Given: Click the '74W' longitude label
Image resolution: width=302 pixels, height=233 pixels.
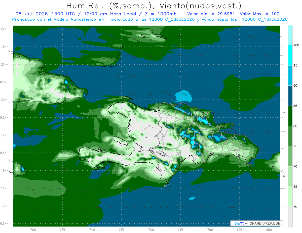Looking at the screenshot, I should (x=92, y=230).
